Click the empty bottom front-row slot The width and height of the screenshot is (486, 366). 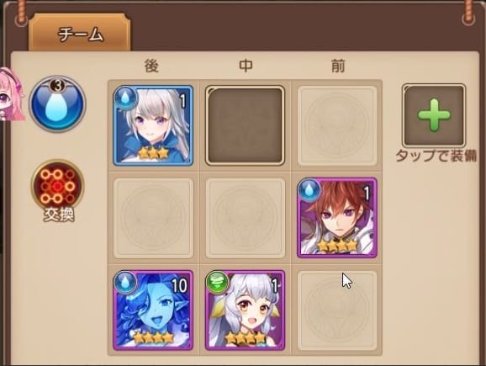[337, 310]
